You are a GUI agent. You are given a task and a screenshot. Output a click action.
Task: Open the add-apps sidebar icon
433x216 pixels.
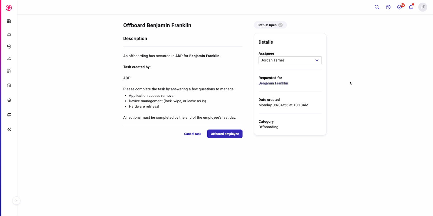point(9,70)
